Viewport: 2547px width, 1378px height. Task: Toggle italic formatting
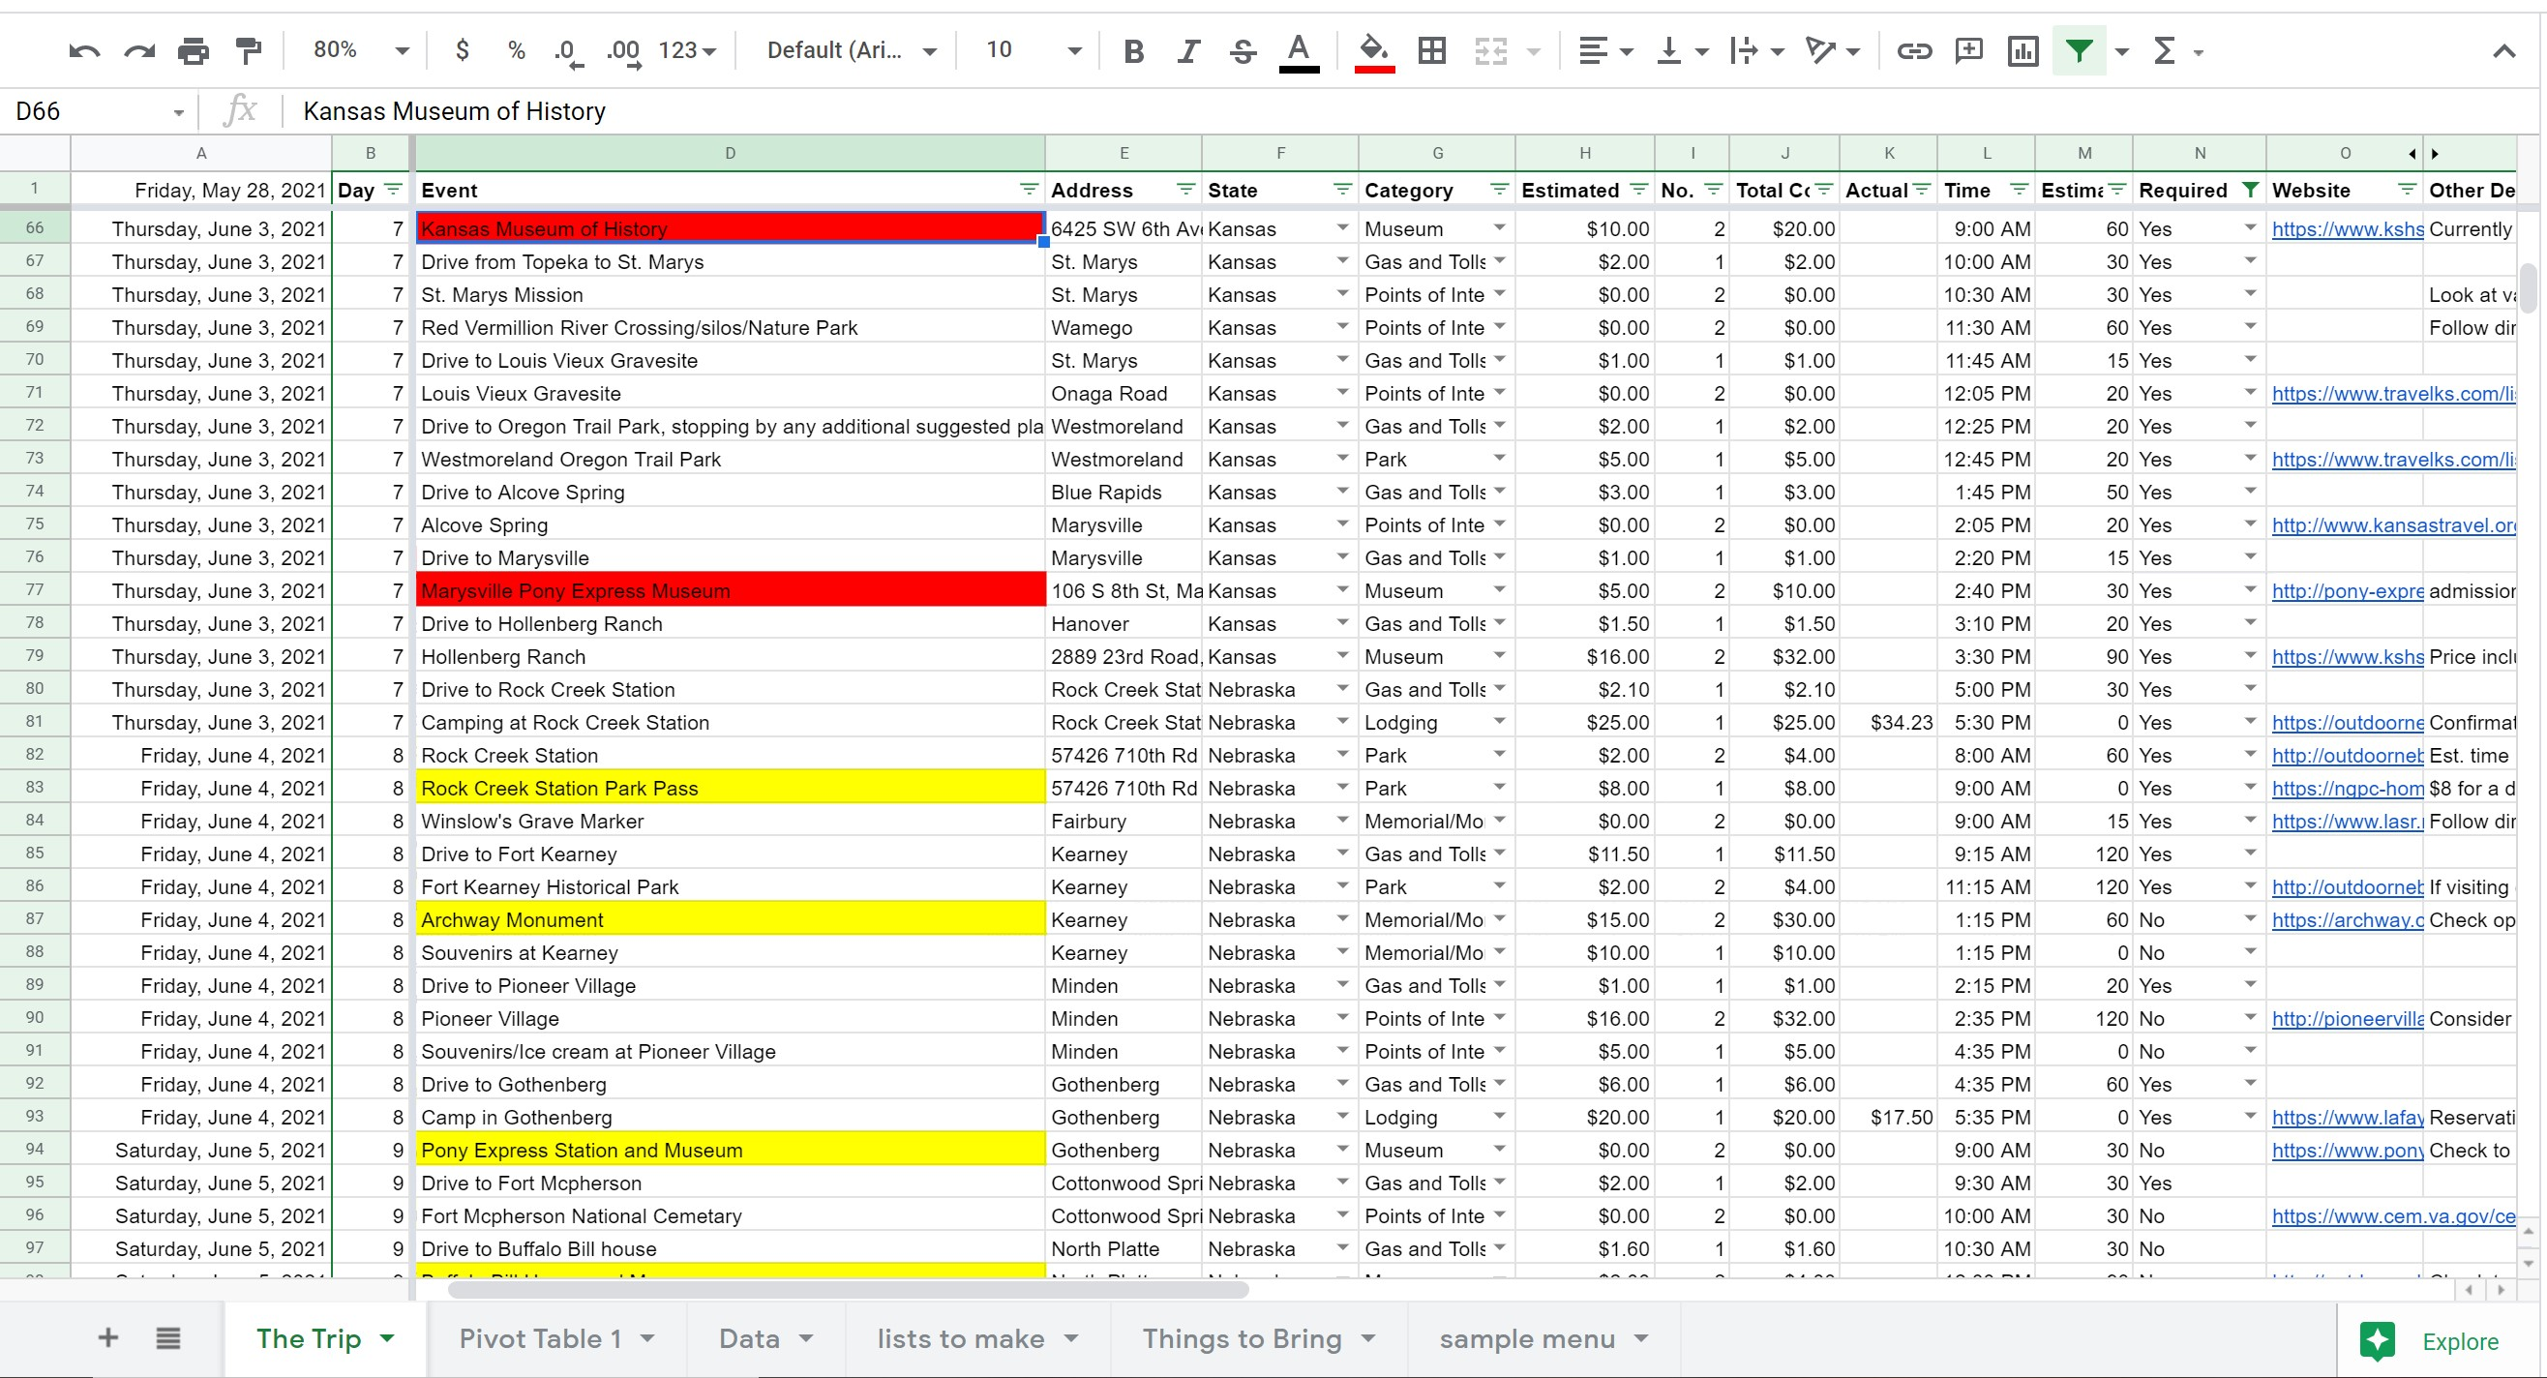point(1187,50)
